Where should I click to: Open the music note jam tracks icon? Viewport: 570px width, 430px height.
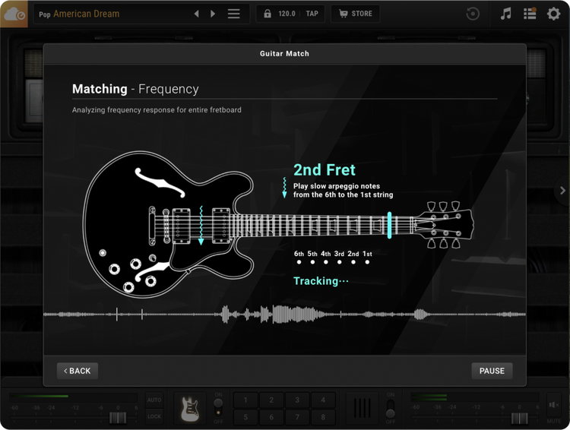(506, 14)
